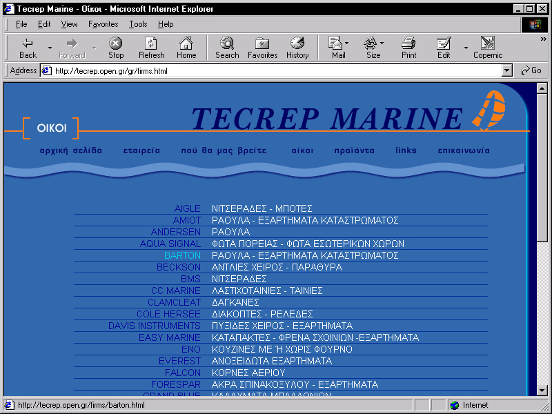Open the File menu
The image size is (552, 414).
coord(21,24)
